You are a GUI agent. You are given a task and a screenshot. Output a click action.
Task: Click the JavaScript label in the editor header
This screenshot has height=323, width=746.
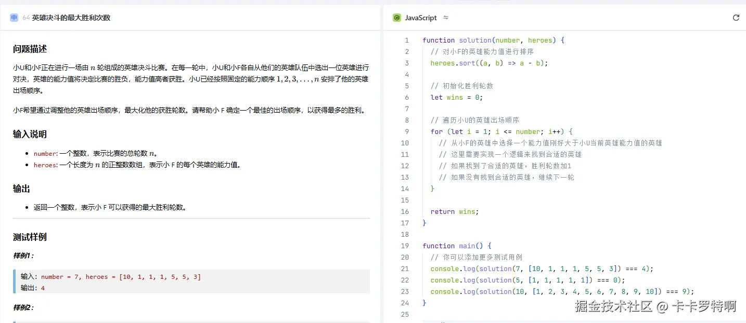tap(420, 17)
